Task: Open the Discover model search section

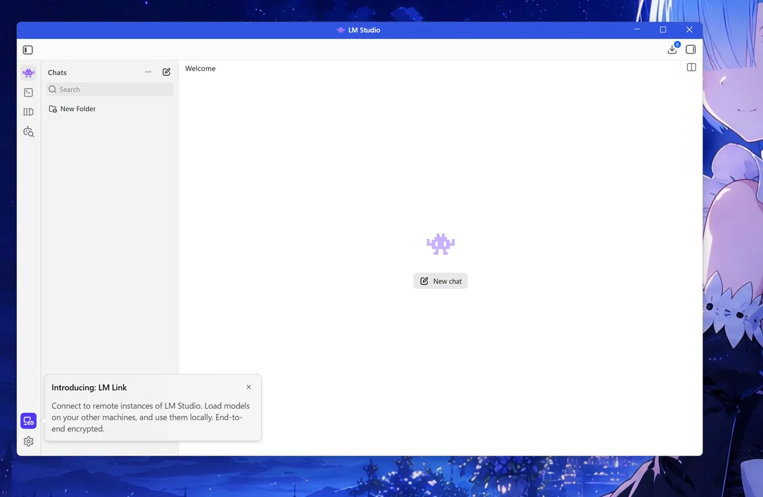Action: 28,132
